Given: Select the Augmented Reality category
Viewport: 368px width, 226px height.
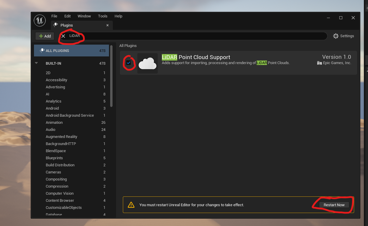Looking at the screenshot, I should [x=71, y=136].
